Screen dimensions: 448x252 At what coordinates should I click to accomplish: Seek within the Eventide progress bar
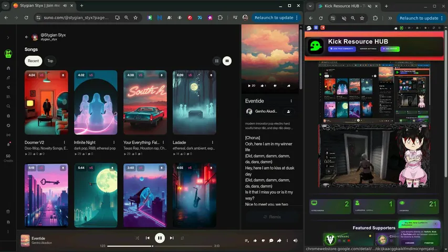(x=160, y=246)
